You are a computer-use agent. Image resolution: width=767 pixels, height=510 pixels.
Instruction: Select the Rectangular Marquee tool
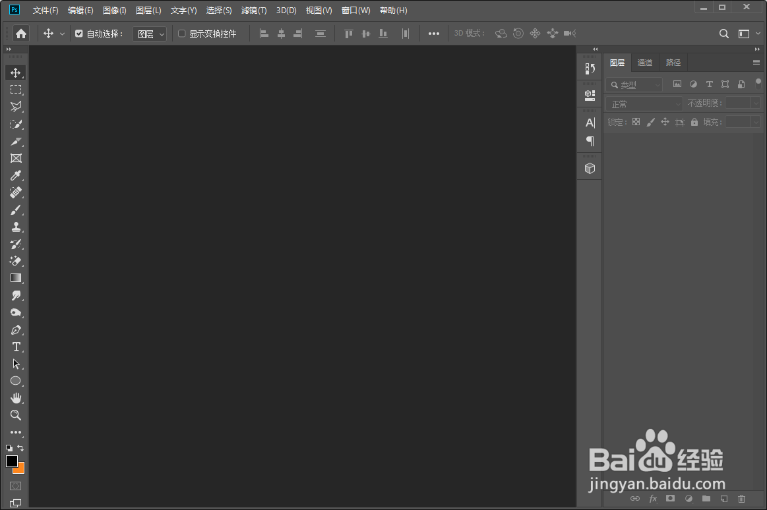(x=16, y=90)
